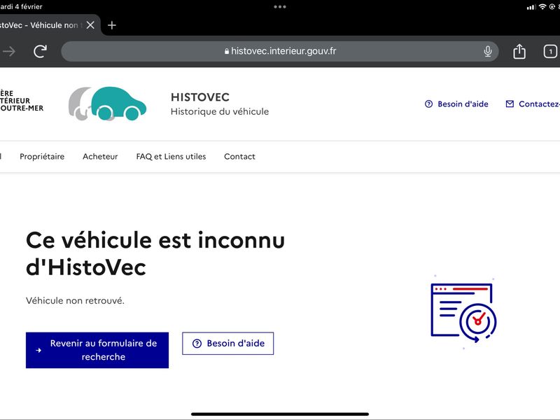Open FAQ et Liens utiles
The width and height of the screenshot is (560, 420).
pos(171,156)
